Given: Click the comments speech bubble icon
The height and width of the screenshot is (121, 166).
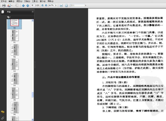Looking at the screenshot, I should click(3, 112).
